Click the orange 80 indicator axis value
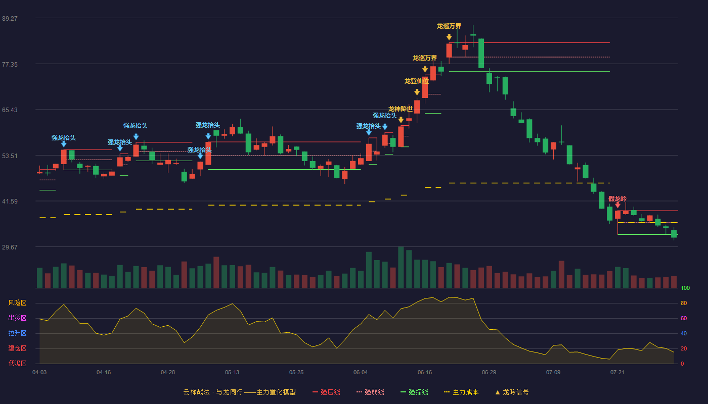Image resolution: width=708 pixels, height=404 pixels. click(x=684, y=303)
